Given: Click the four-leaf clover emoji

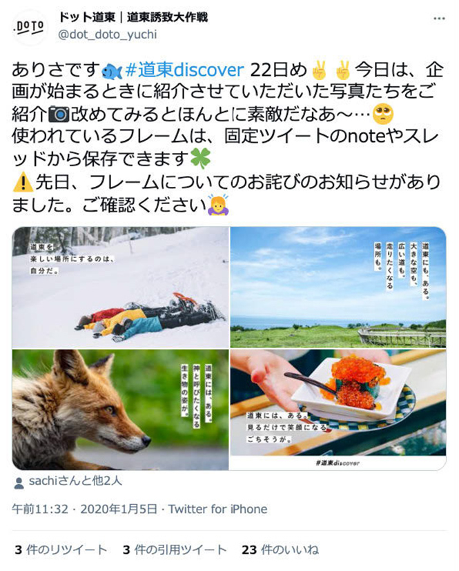Looking at the screenshot, I should [x=201, y=159].
